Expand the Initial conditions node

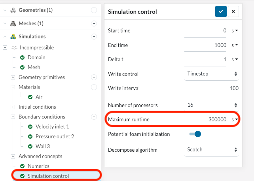pyautogui.click(x=13, y=107)
